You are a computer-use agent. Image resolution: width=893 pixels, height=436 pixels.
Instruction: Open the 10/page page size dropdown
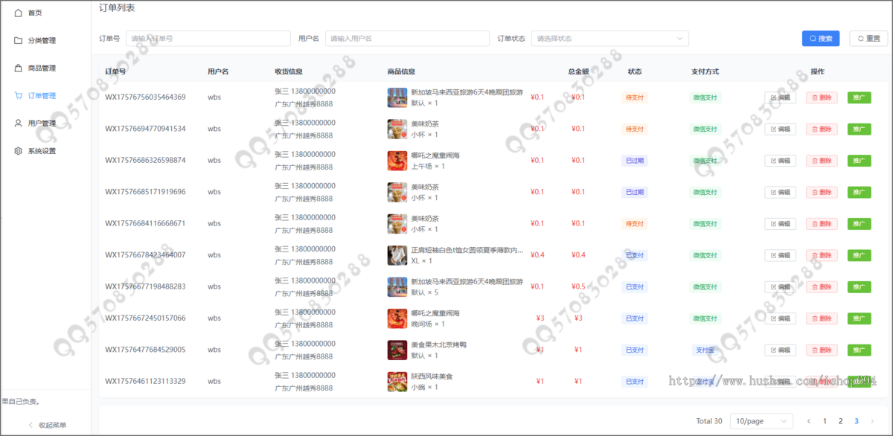point(761,421)
